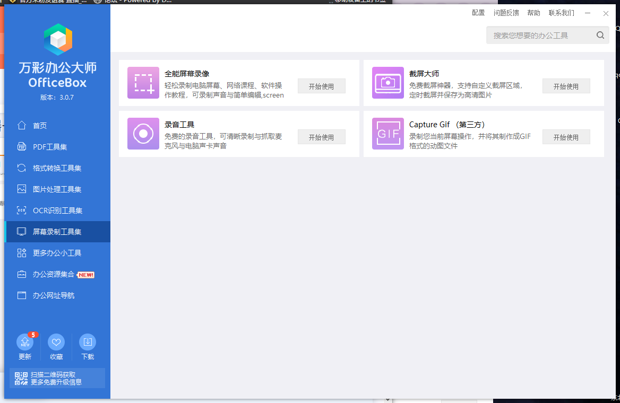Open 联系我们 contact link

click(562, 13)
